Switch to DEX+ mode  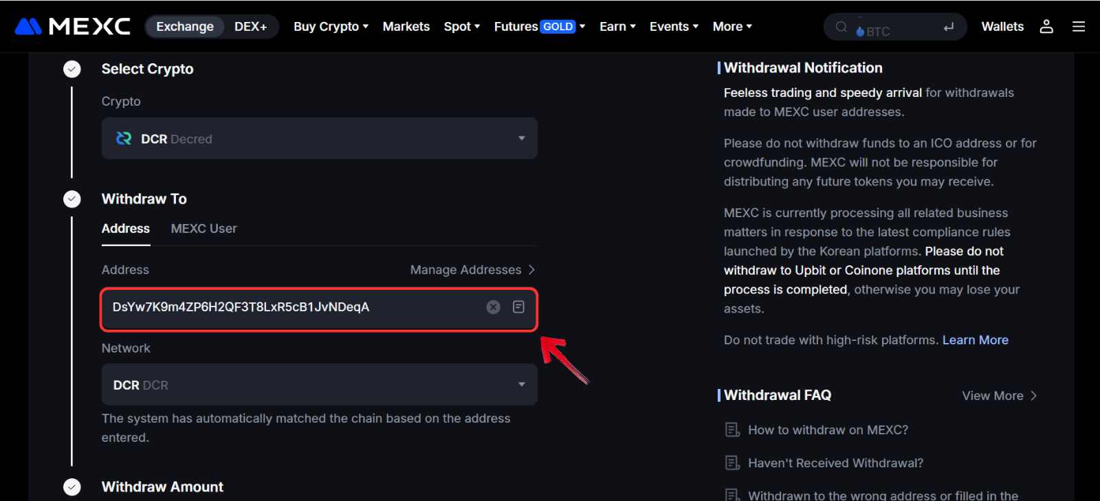(251, 26)
